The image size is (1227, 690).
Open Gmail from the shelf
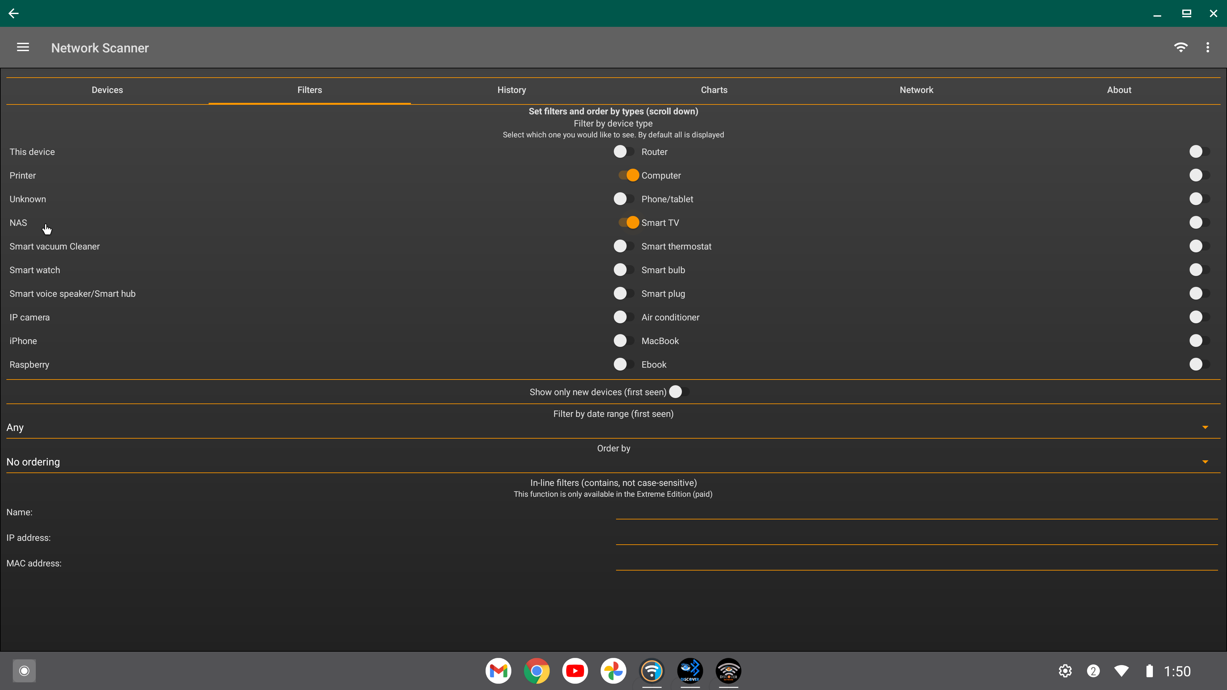coord(498,671)
